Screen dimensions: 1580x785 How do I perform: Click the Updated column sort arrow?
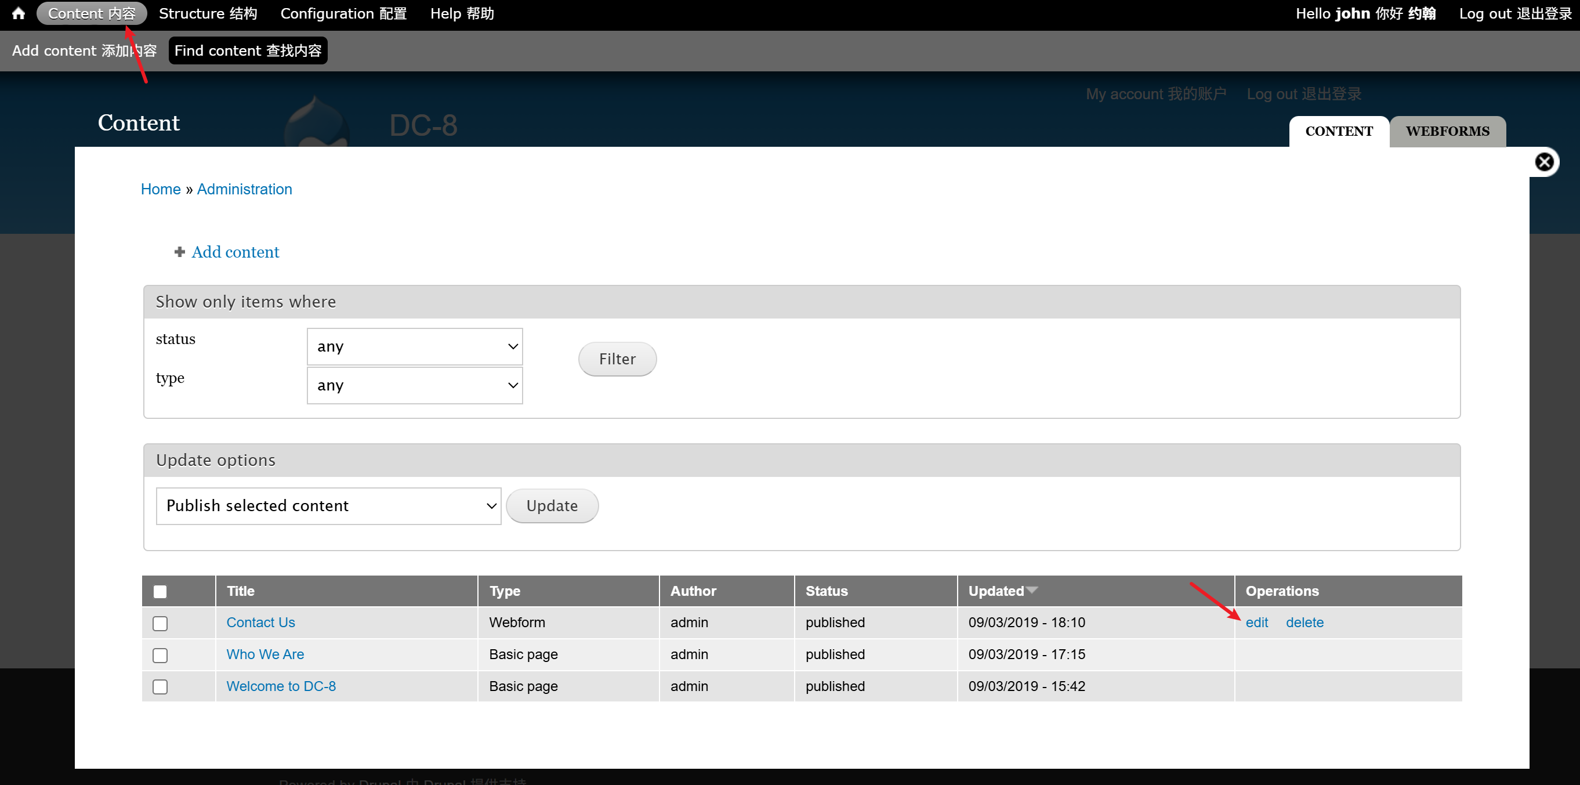1032,590
